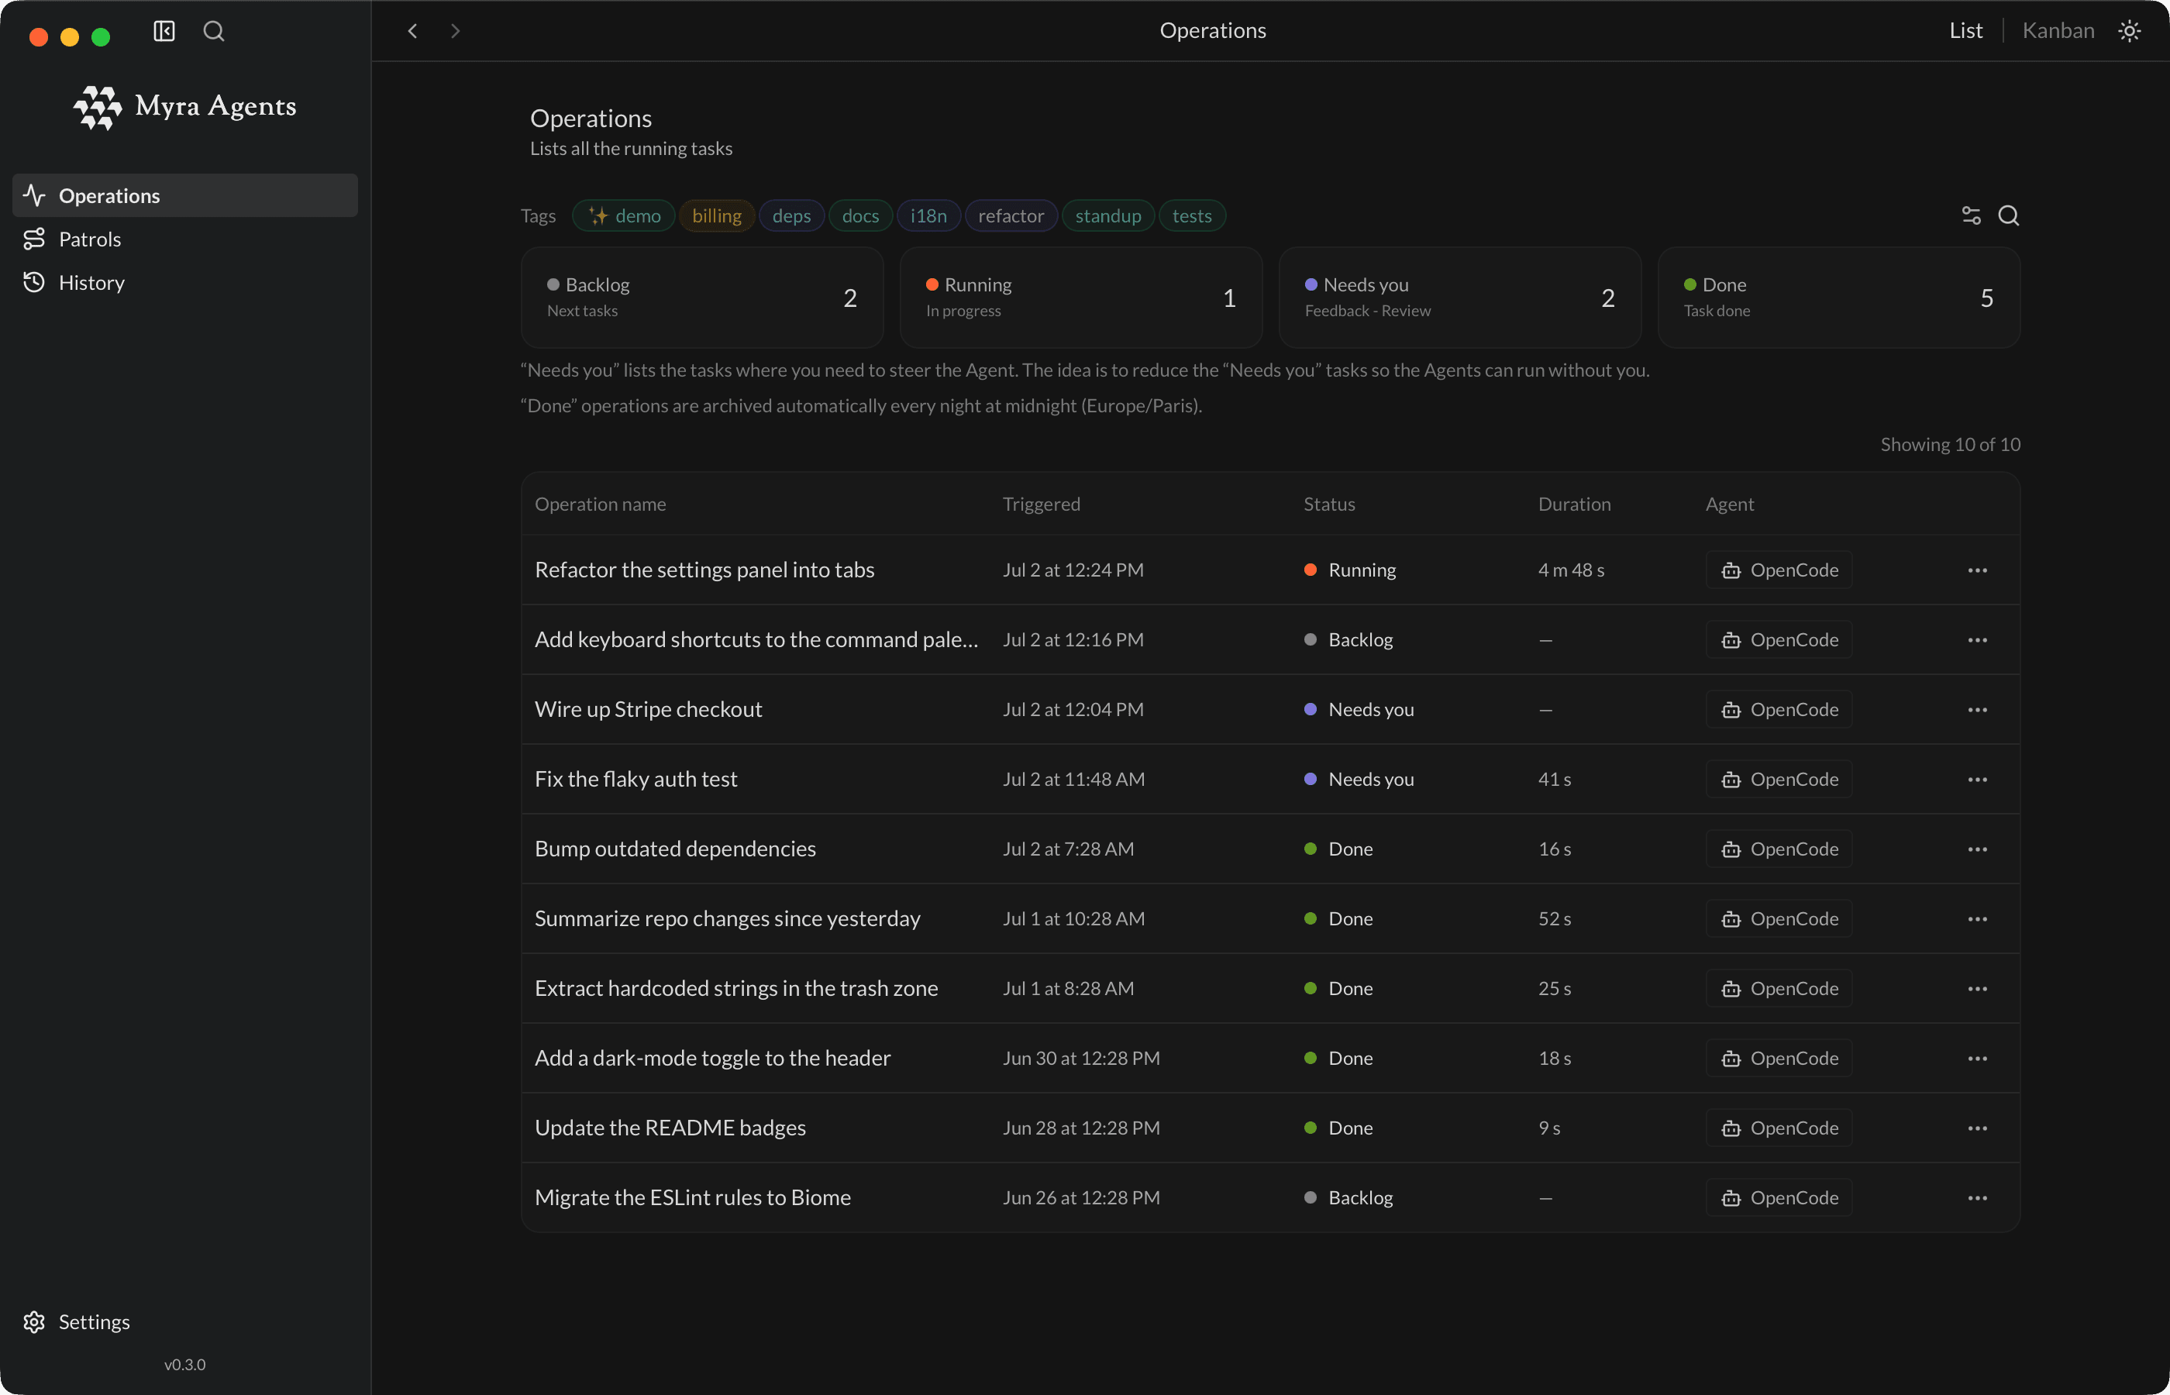Filter by the tests tag
This screenshot has width=2170, height=1395.
(1192, 215)
